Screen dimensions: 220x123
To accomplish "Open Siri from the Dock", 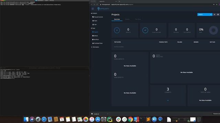I will tap(32, 119).
